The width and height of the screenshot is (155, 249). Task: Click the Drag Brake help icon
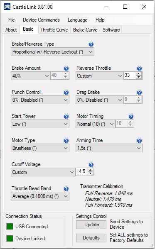click(x=139, y=93)
